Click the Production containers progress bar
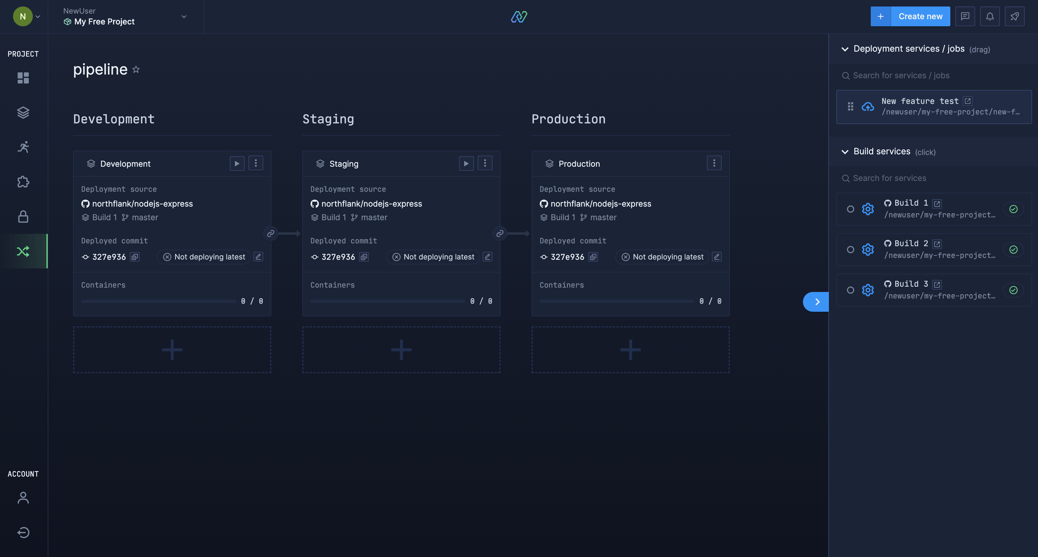Screen dimensions: 1038x557 click(x=617, y=301)
